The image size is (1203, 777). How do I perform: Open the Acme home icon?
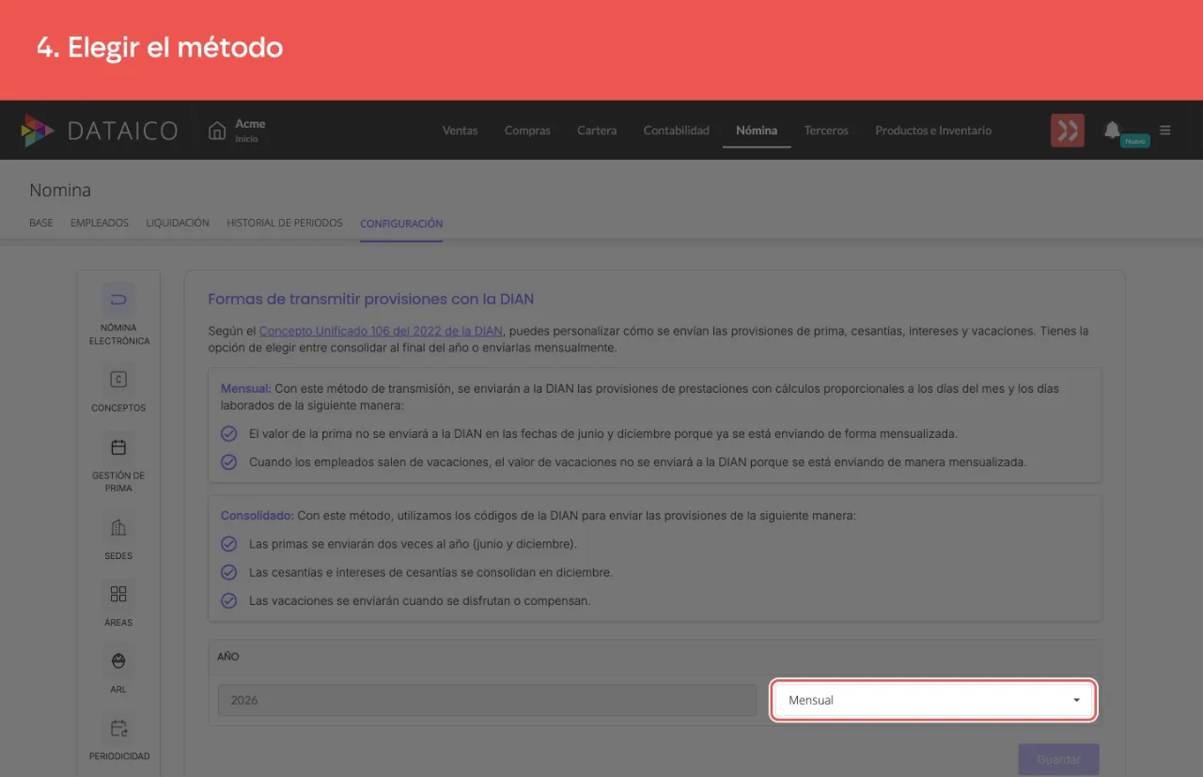(x=217, y=131)
